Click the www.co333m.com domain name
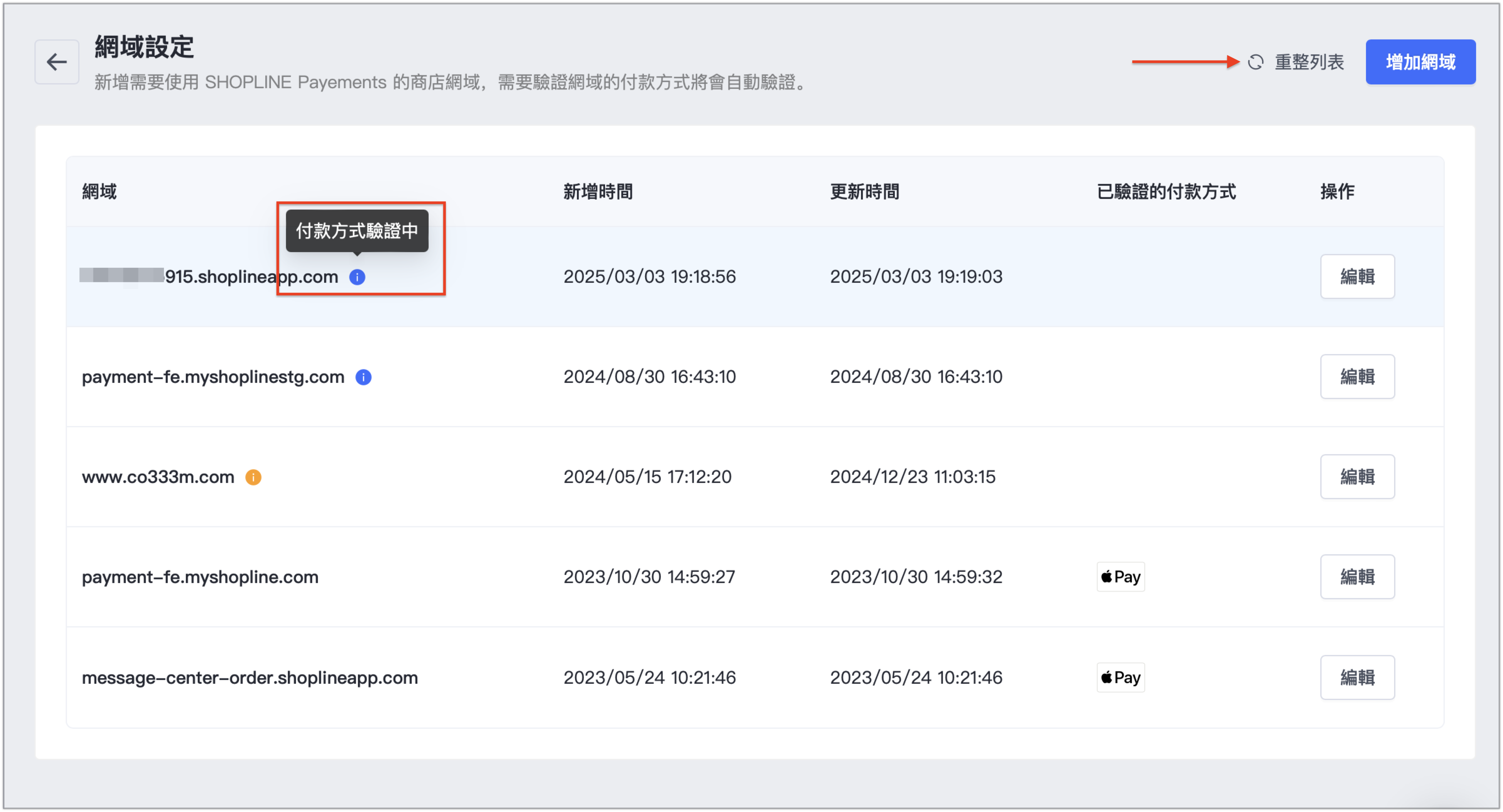Viewport: 1503px width, 812px height. pyautogui.click(x=158, y=477)
